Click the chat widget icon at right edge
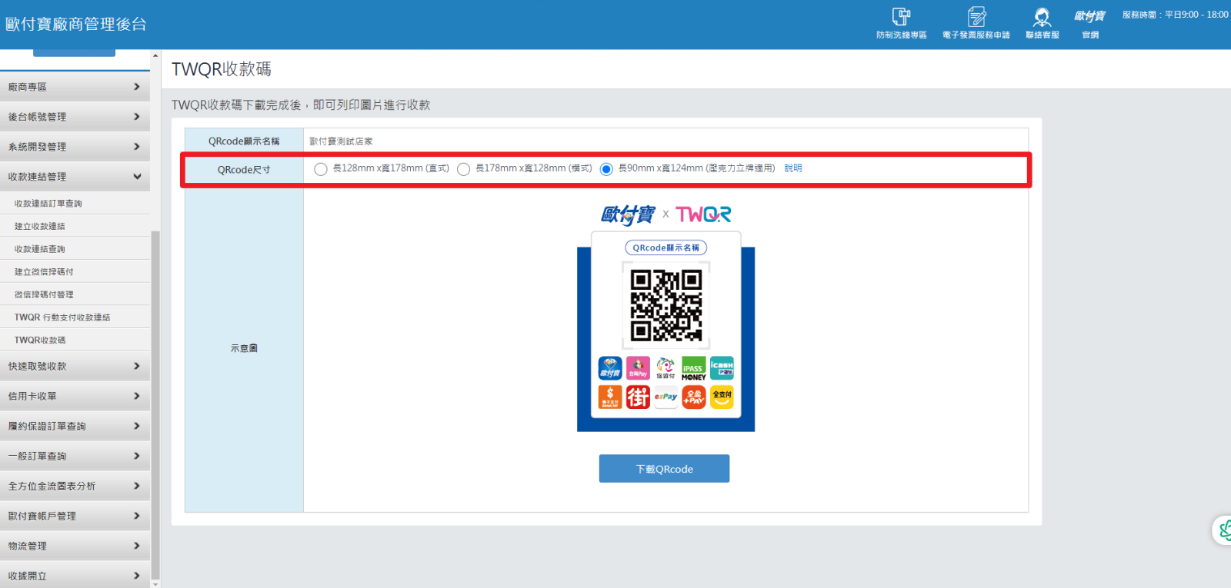 [x=1223, y=530]
